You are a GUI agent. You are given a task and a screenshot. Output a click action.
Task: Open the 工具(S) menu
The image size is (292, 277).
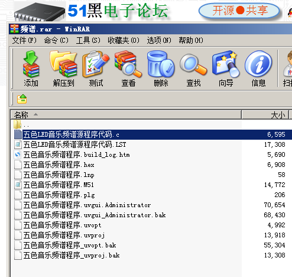point(88,40)
